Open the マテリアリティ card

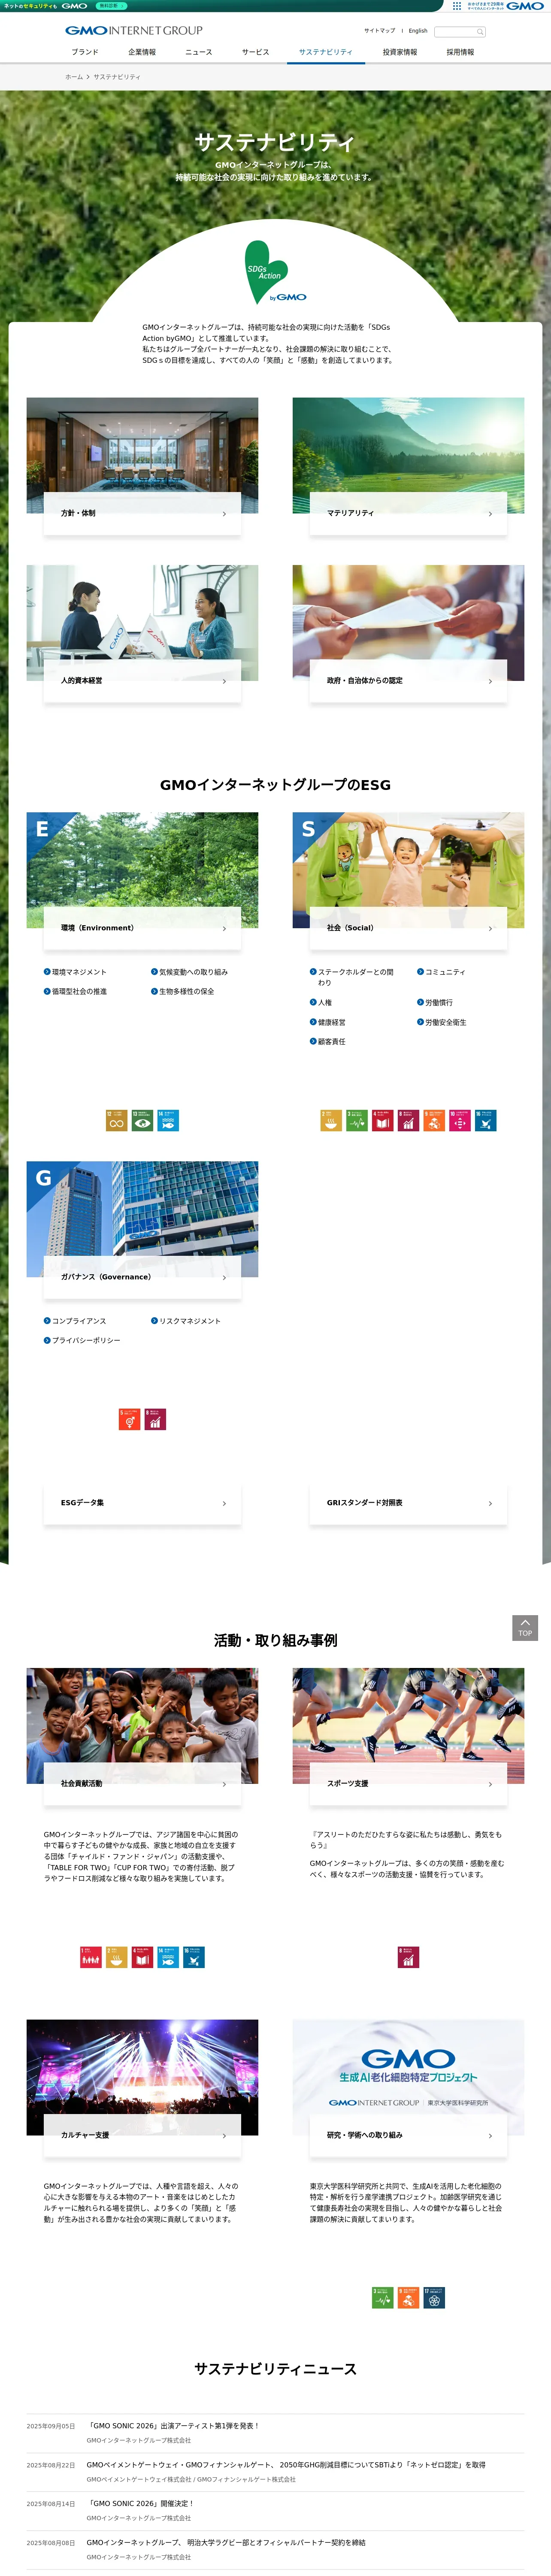[408, 513]
